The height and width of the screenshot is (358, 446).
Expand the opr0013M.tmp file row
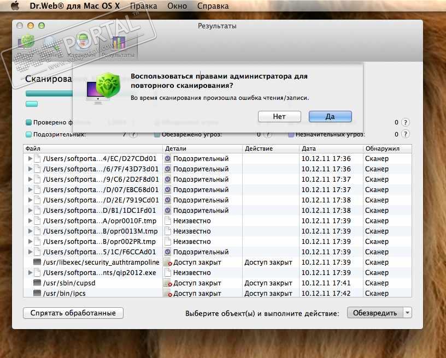click(x=30, y=231)
